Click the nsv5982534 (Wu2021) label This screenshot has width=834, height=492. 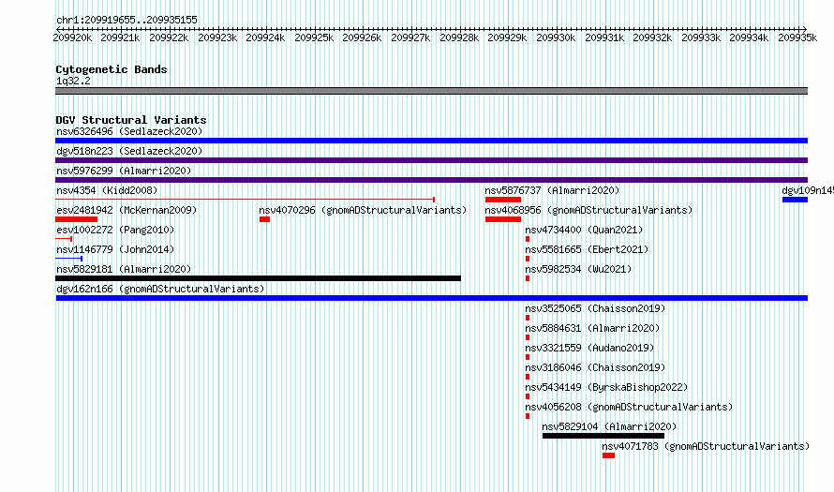(x=578, y=269)
